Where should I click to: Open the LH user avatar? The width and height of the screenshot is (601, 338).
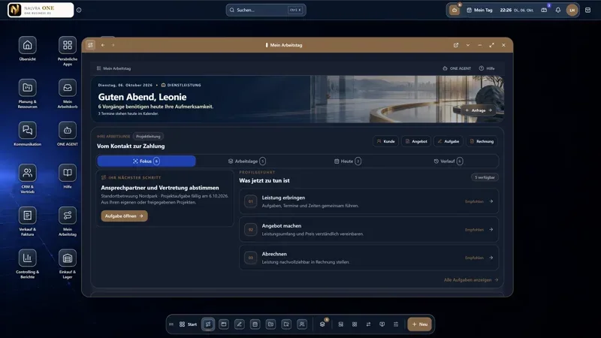point(572,11)
